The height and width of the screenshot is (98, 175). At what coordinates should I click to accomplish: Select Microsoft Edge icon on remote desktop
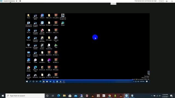[x=35, y=69]
